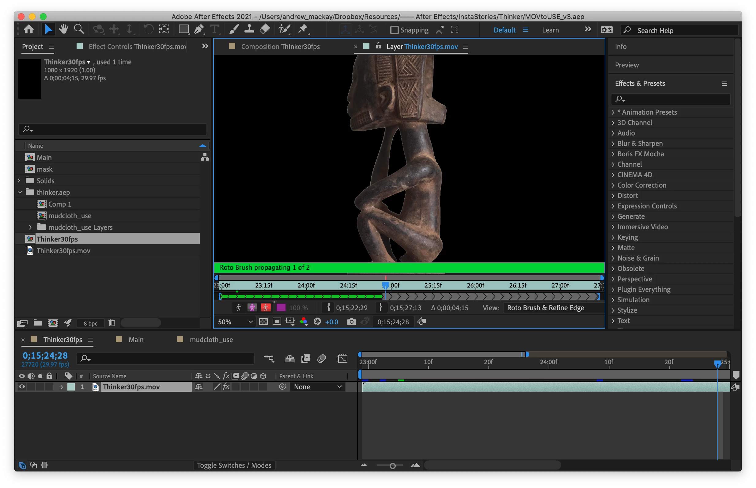Screen dimensions: 756x488
Task: Toggle lock on the Layer Thinker30fps.mov tab
Action: pos(378,46)
